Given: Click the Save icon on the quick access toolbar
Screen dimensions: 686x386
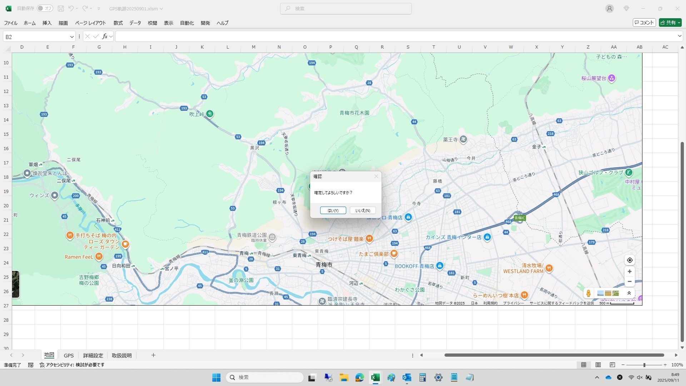Looking at the screenshot, I should [x=61, y=9].
